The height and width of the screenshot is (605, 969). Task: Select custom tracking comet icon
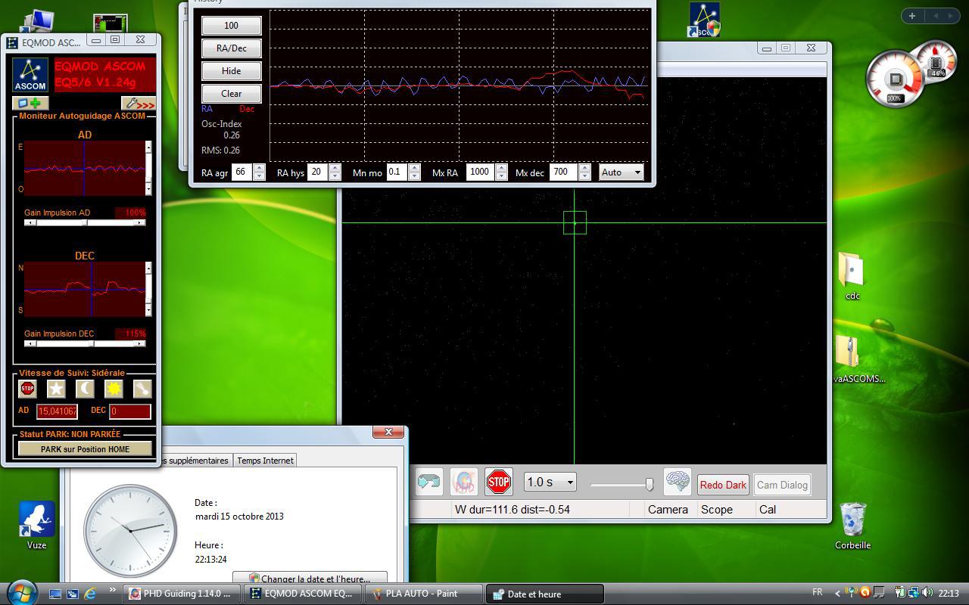pos(142,389)
